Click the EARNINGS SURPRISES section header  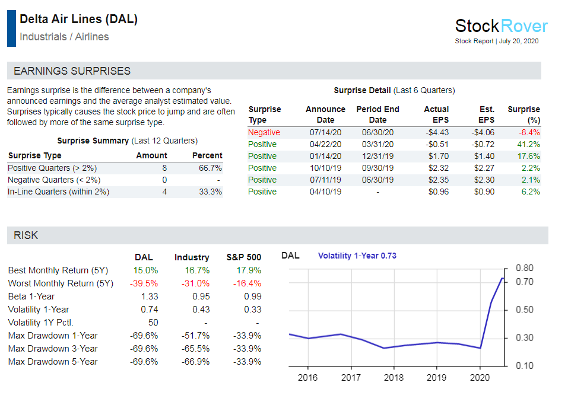[72, 71]
